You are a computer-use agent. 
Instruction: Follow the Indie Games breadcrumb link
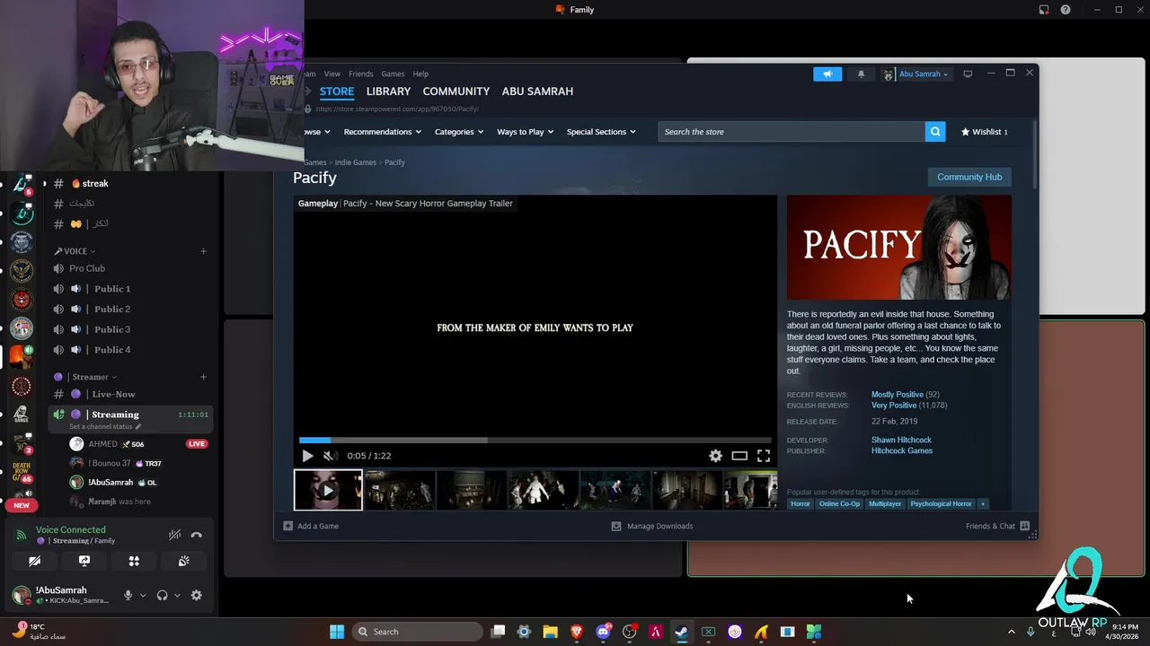click(356, 162)
